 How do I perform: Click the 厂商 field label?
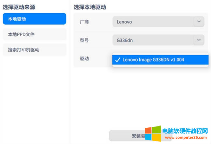tap(84, 22)
